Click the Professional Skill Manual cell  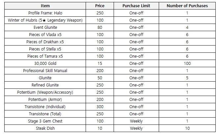pyautogui.click(x=45, y=71)
